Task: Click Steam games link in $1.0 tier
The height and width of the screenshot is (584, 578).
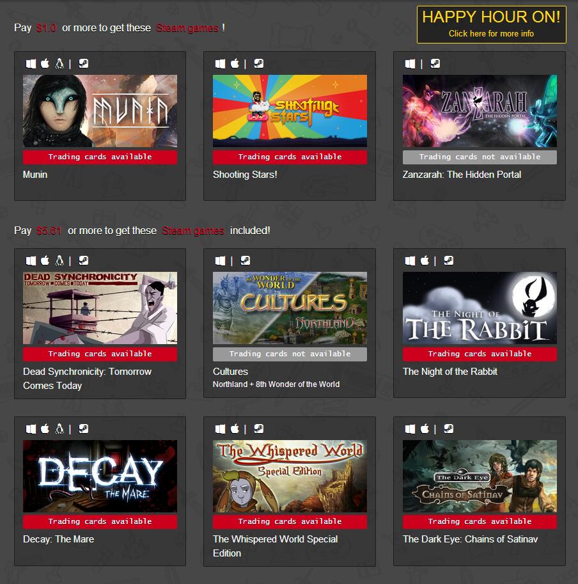Action: pos(187,28)
